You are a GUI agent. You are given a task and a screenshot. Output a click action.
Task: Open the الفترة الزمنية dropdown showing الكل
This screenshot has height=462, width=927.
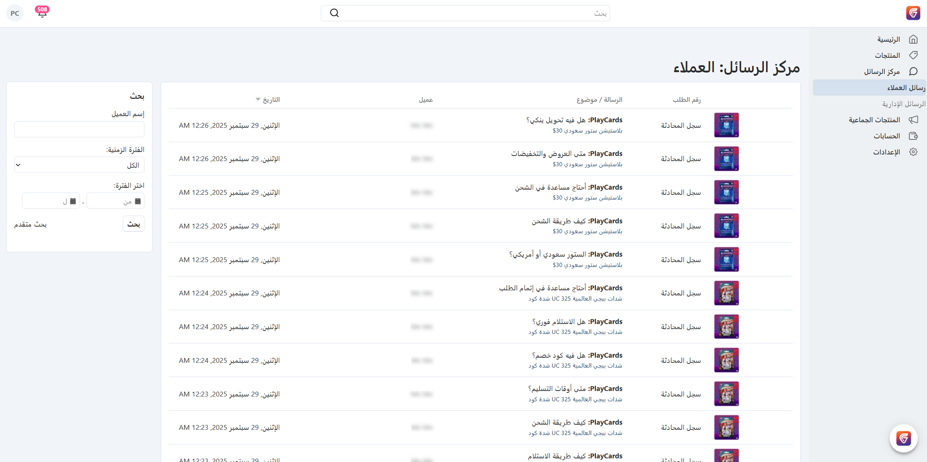(79, 165)
